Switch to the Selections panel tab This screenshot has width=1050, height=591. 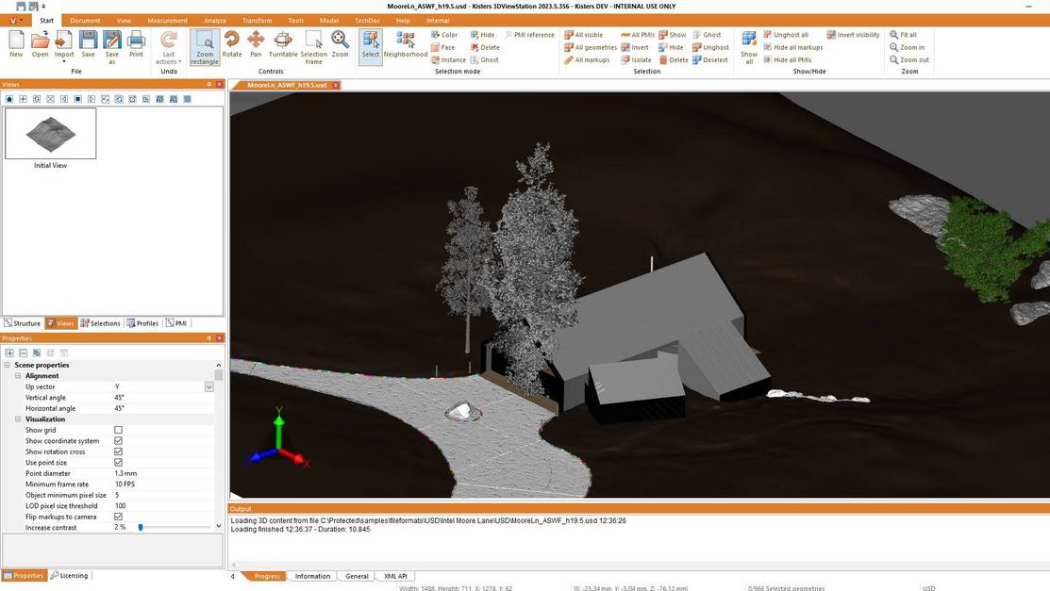100,323
